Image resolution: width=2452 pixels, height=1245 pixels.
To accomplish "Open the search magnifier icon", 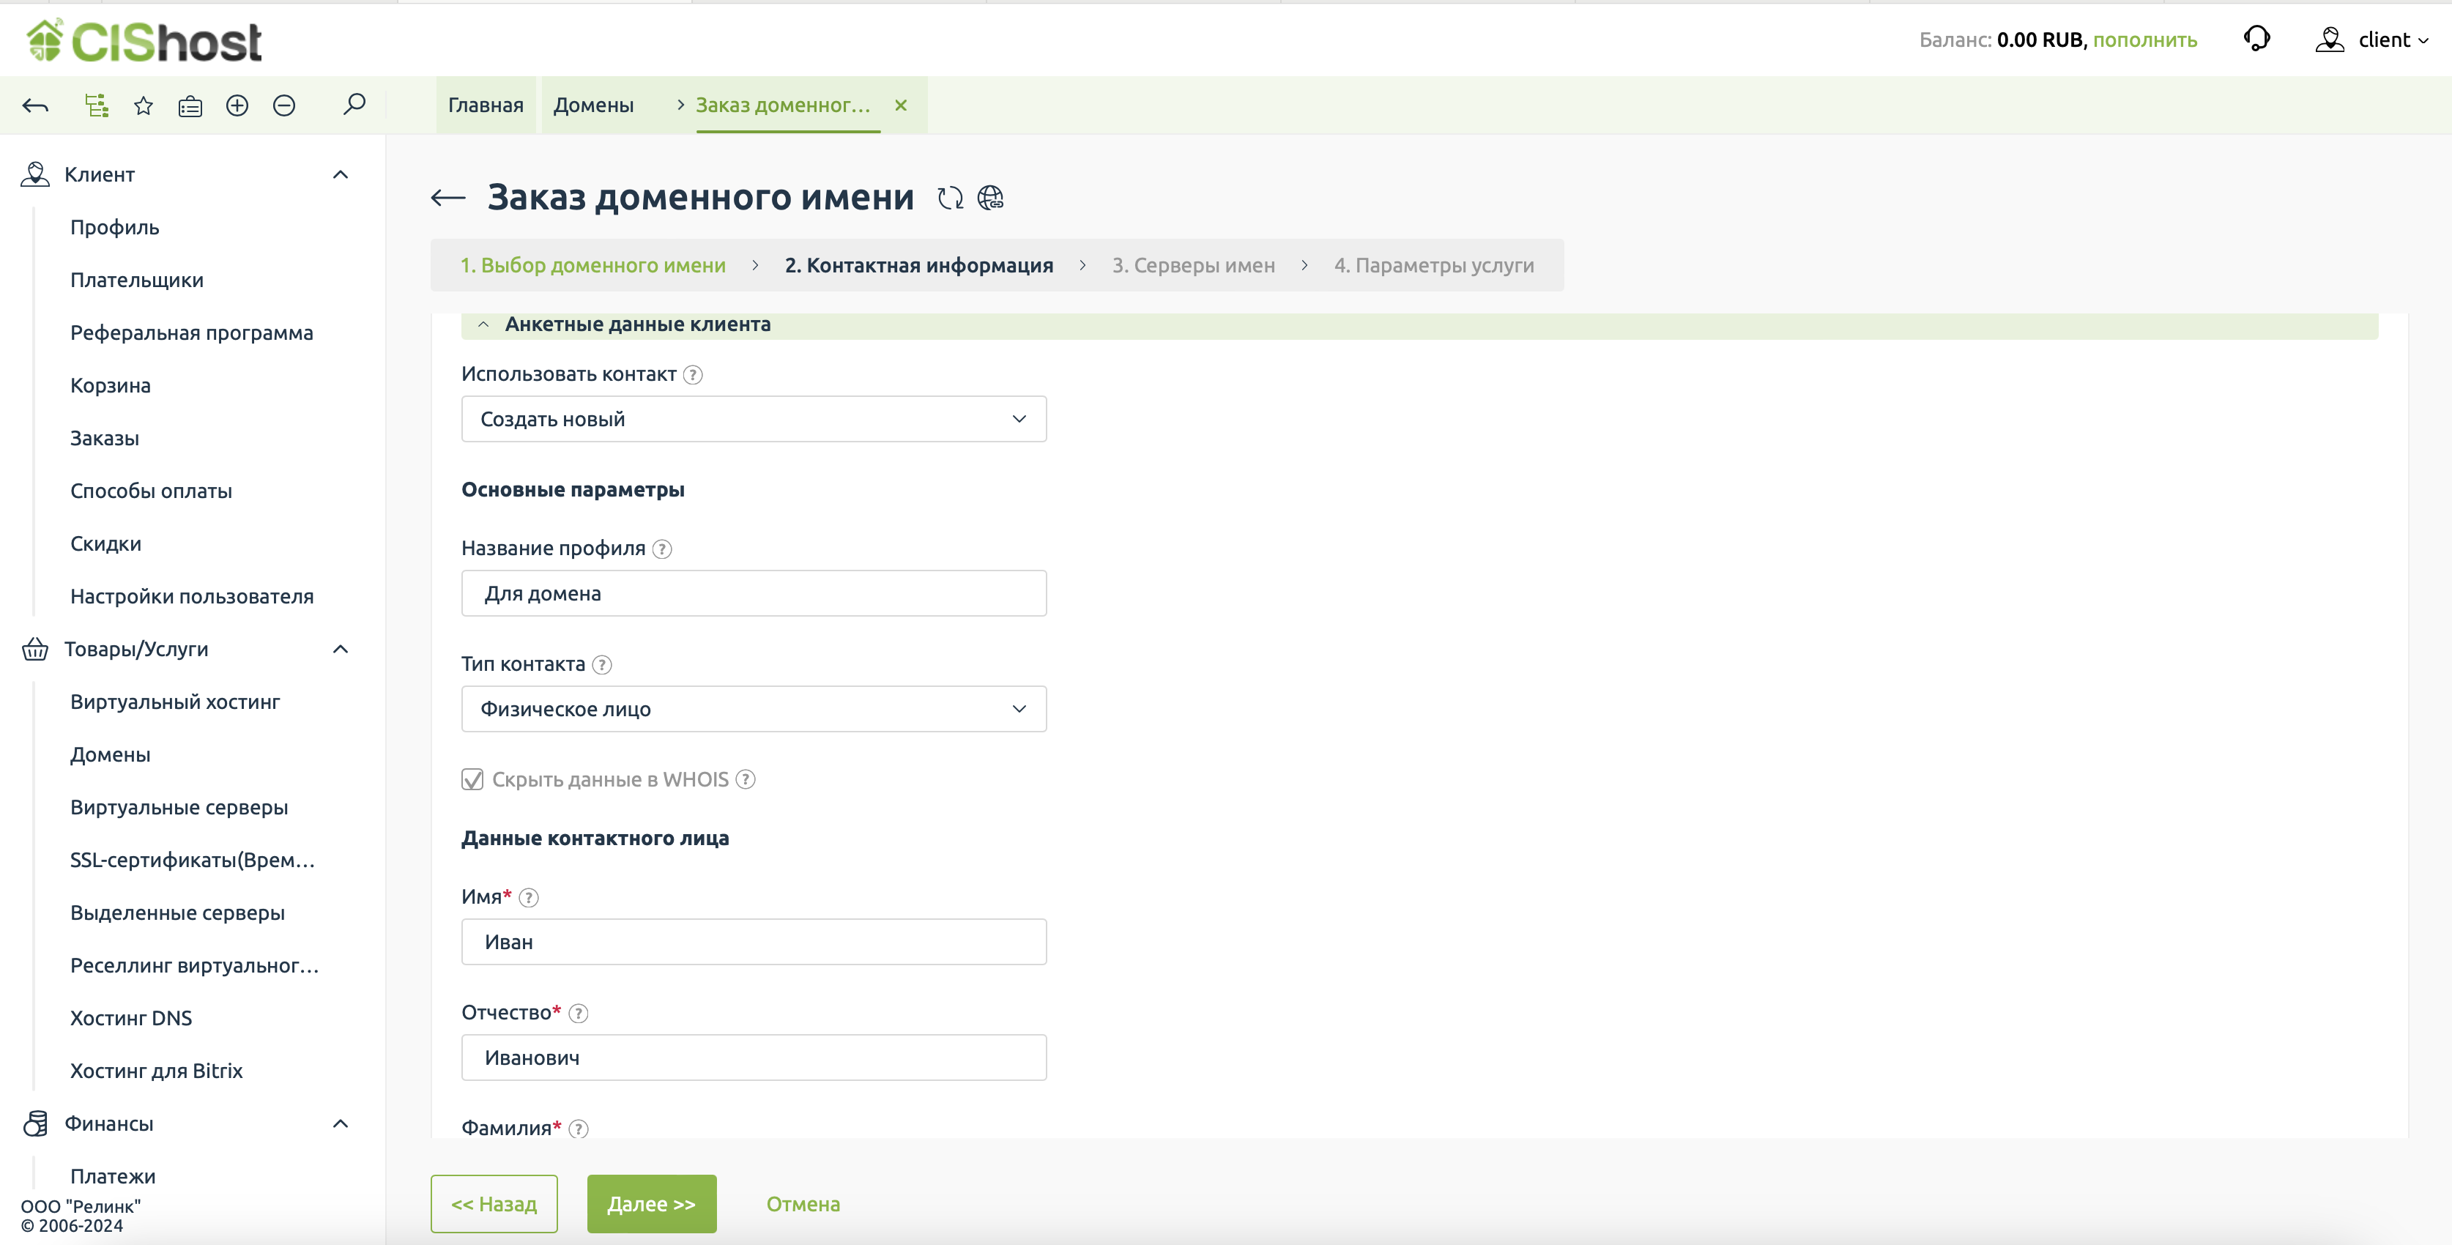I will coord(354,104).
